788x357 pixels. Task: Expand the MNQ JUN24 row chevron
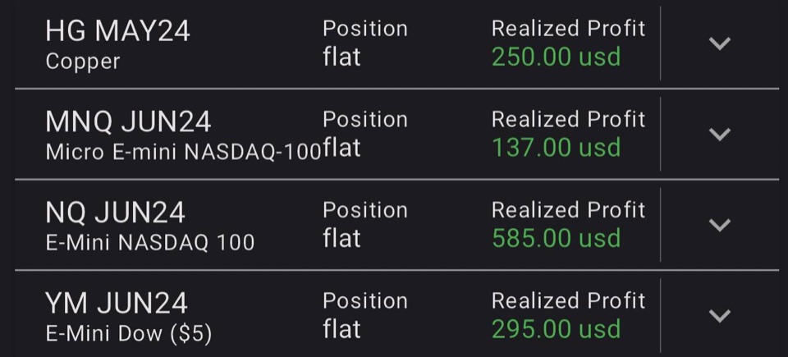[x=719, y=135]
